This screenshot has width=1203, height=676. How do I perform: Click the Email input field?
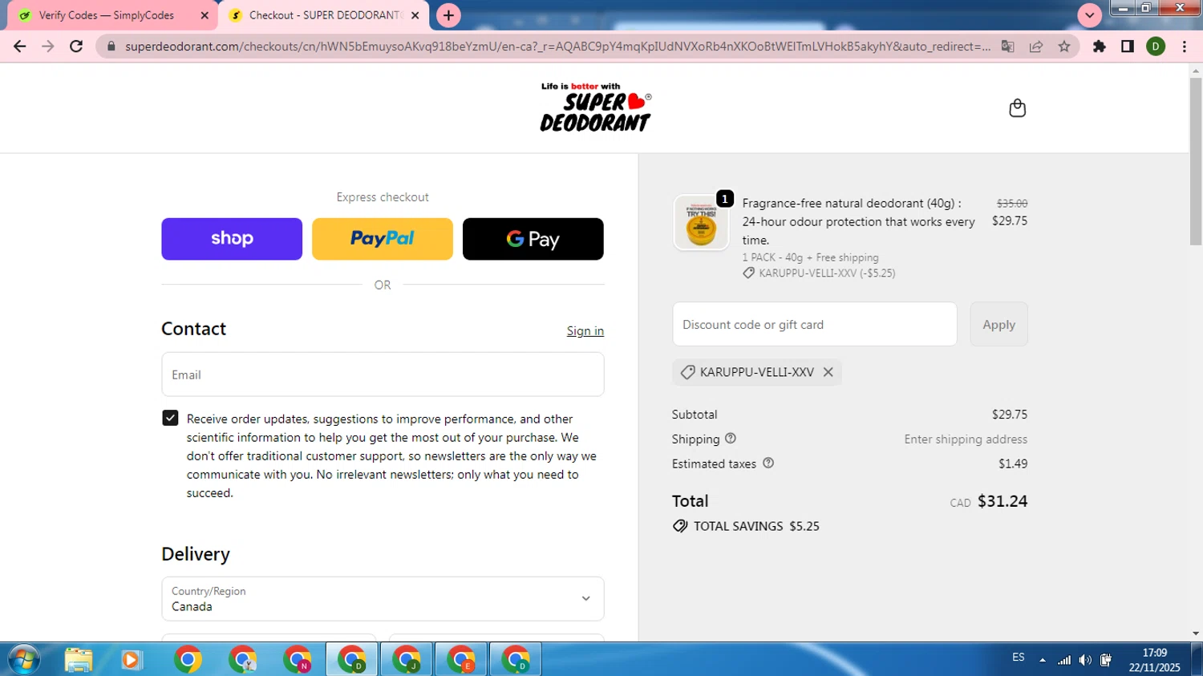383,374
